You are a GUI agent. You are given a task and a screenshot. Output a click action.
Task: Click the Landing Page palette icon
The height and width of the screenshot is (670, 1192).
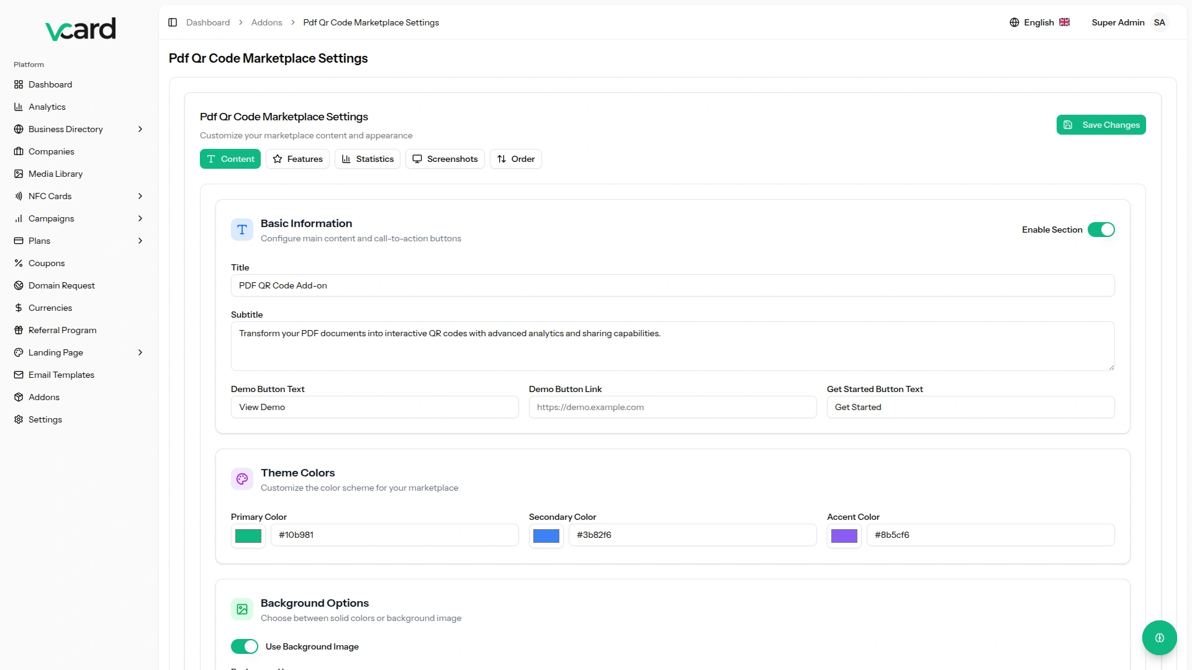[x=19, y=352]
